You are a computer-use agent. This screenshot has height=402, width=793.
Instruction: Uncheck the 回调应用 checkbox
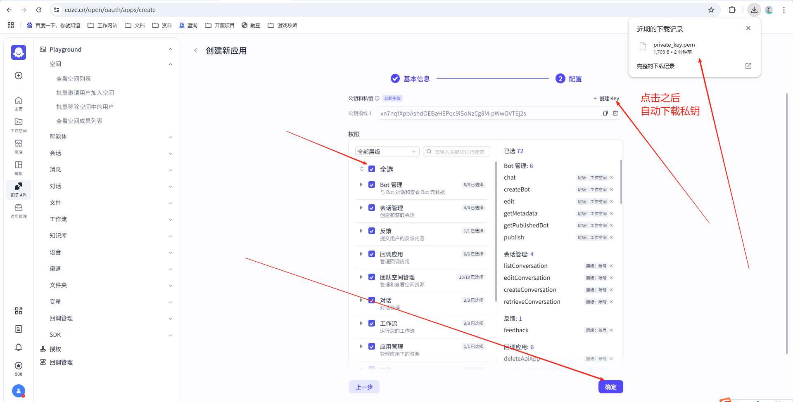(x=372, y=254)
